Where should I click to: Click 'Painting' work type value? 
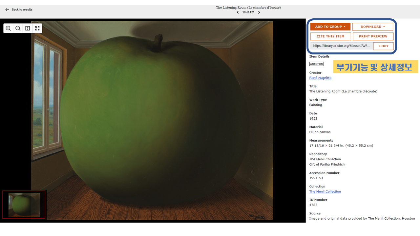(316, 105)
